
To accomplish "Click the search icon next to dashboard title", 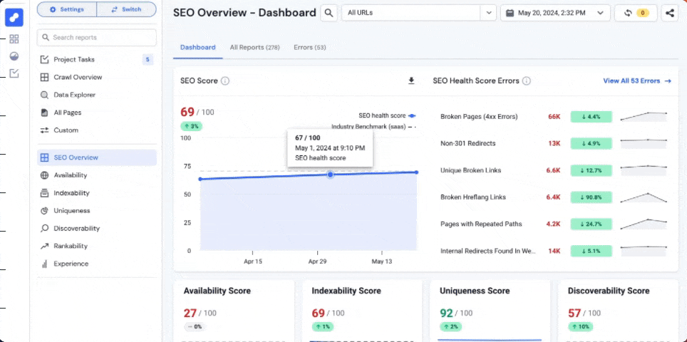I will 329,13.
